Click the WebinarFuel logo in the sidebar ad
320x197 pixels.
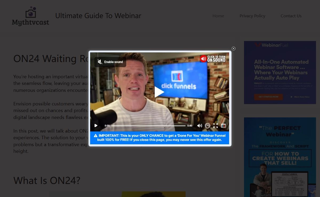[271, 45]
